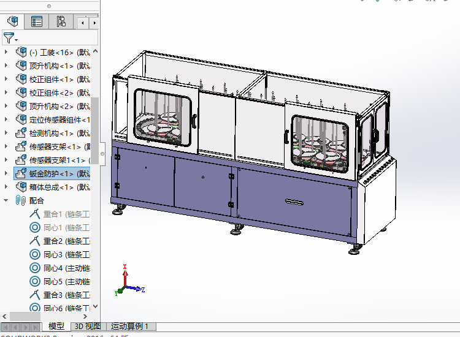Select the 同心3 mate label

coord(67,255)
